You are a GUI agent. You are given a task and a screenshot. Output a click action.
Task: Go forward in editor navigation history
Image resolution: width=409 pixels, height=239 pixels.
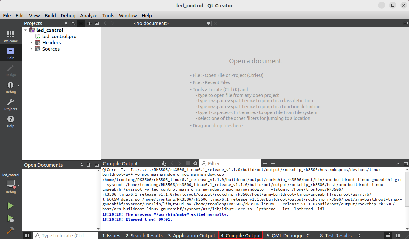tap(113, 23)
